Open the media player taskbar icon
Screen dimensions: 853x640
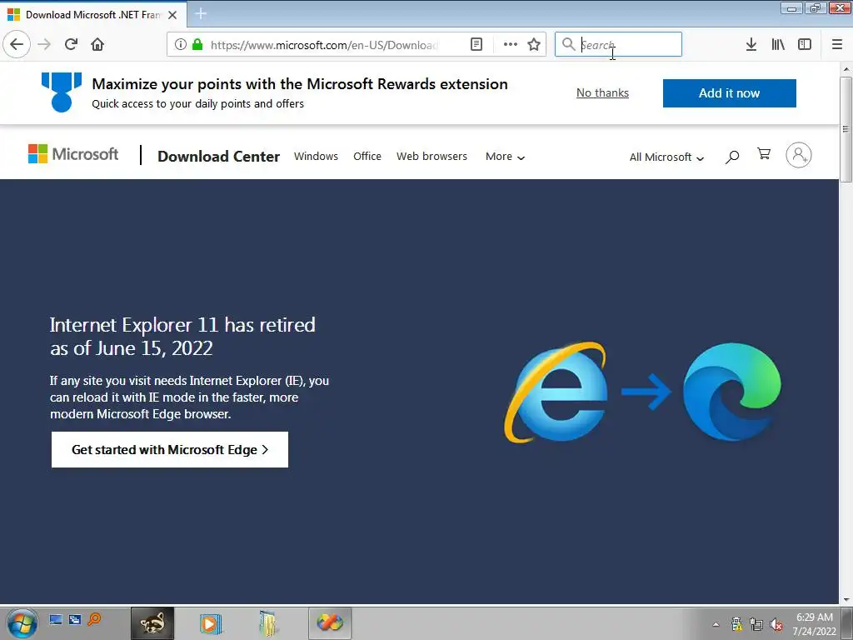pos(211,623)
